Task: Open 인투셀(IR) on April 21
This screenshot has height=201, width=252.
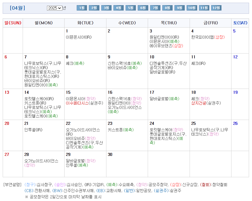Action: tap(33, 130)
